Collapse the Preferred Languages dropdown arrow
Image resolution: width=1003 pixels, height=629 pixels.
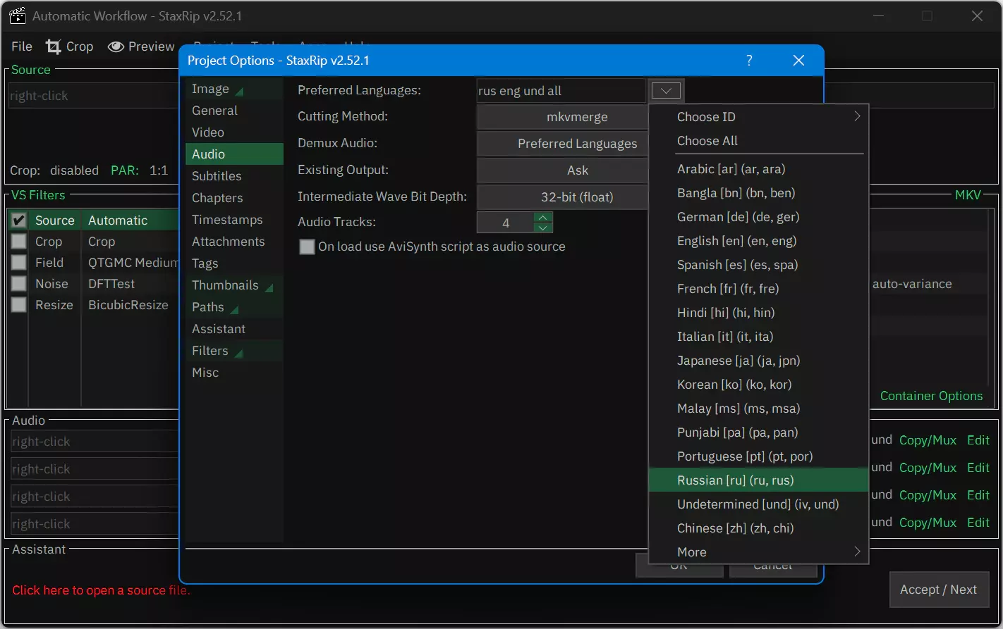pyautogui.click(x=666, y=91)
